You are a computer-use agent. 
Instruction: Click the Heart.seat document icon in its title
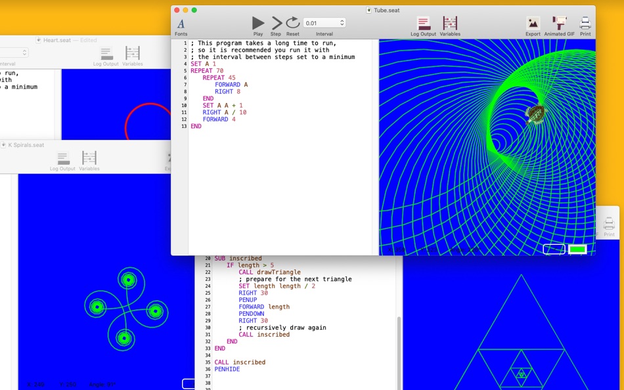pos(39,40)
